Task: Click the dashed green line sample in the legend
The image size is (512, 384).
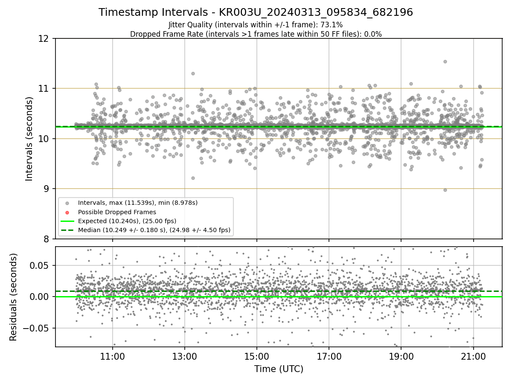Action: [67, 230]
